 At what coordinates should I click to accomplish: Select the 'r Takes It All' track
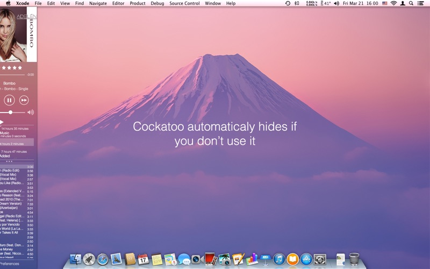point(17,233)
